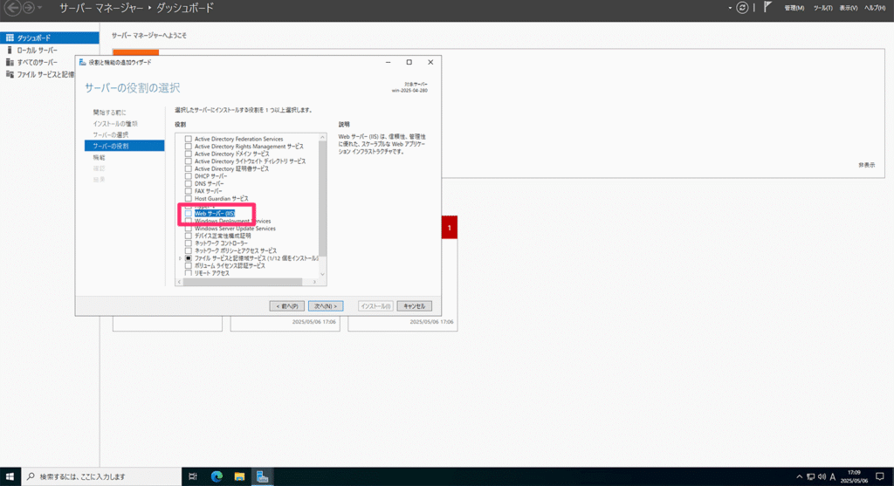Click the roles list vertical scrollbar

tap(322, 201)
